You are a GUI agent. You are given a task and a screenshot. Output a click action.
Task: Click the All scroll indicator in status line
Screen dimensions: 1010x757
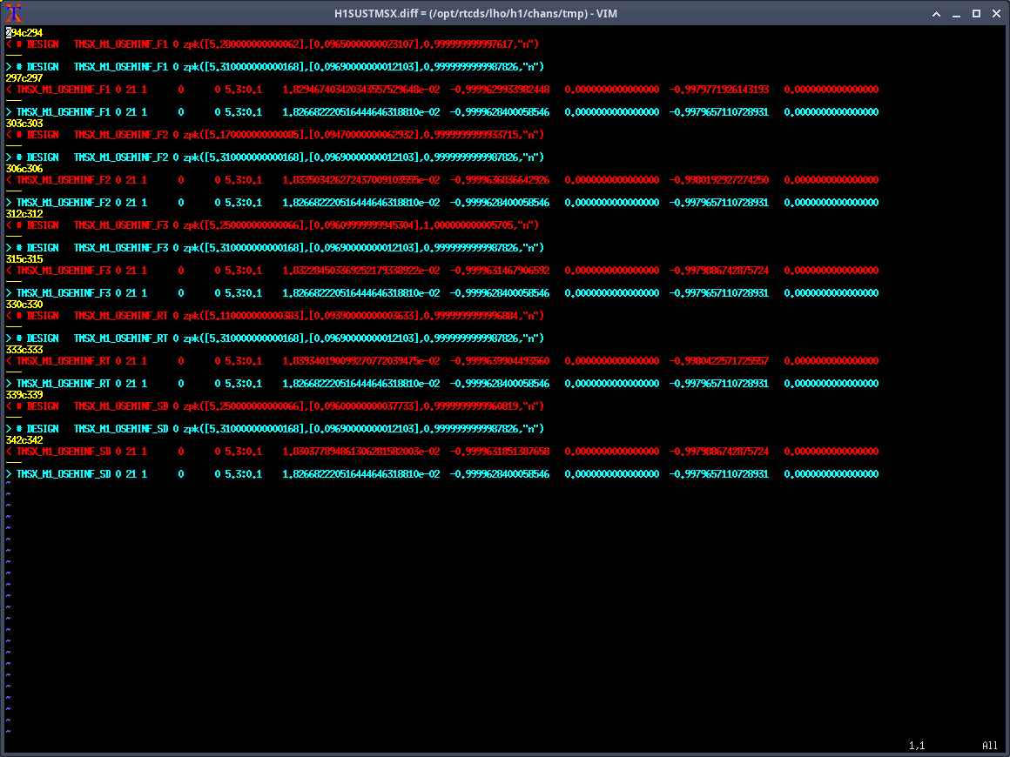989,746
